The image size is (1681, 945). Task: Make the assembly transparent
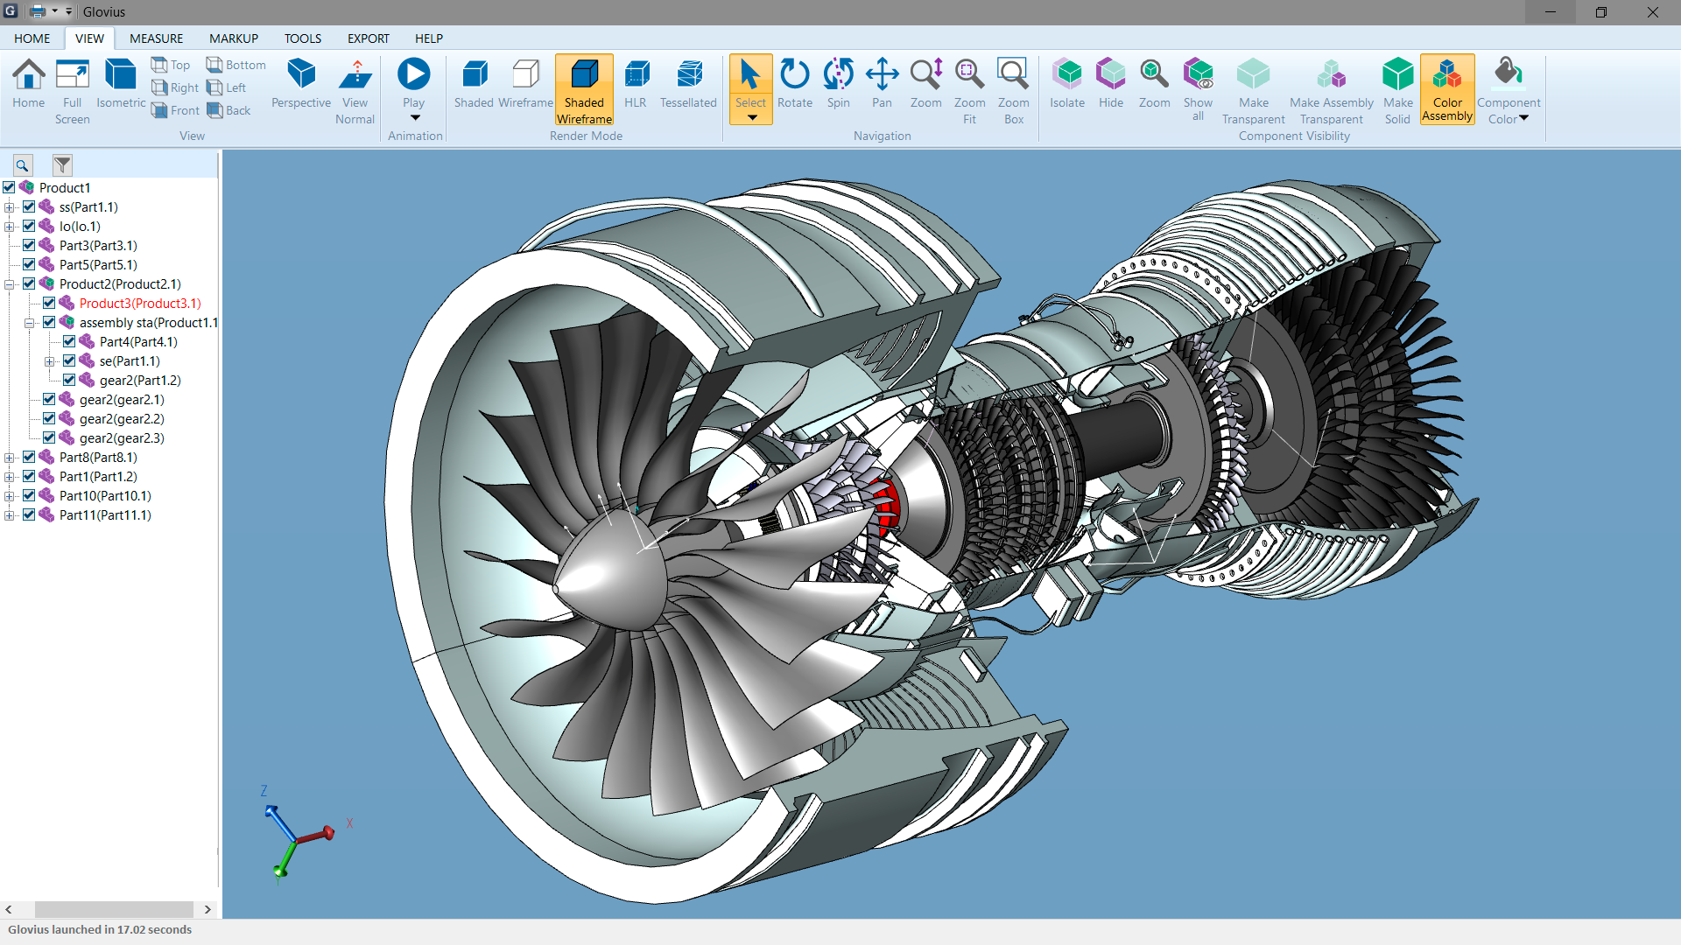point(1330,87)
